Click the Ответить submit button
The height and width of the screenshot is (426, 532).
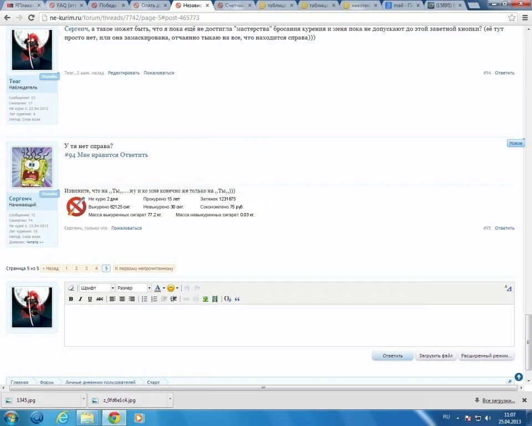tap(392, 356)
